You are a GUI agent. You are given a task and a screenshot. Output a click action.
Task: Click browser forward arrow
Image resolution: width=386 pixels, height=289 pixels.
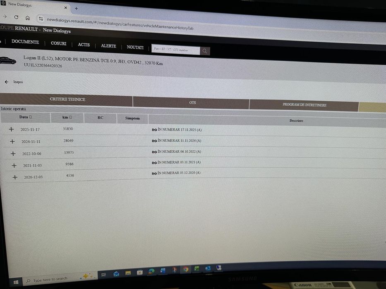pos(5,17)
